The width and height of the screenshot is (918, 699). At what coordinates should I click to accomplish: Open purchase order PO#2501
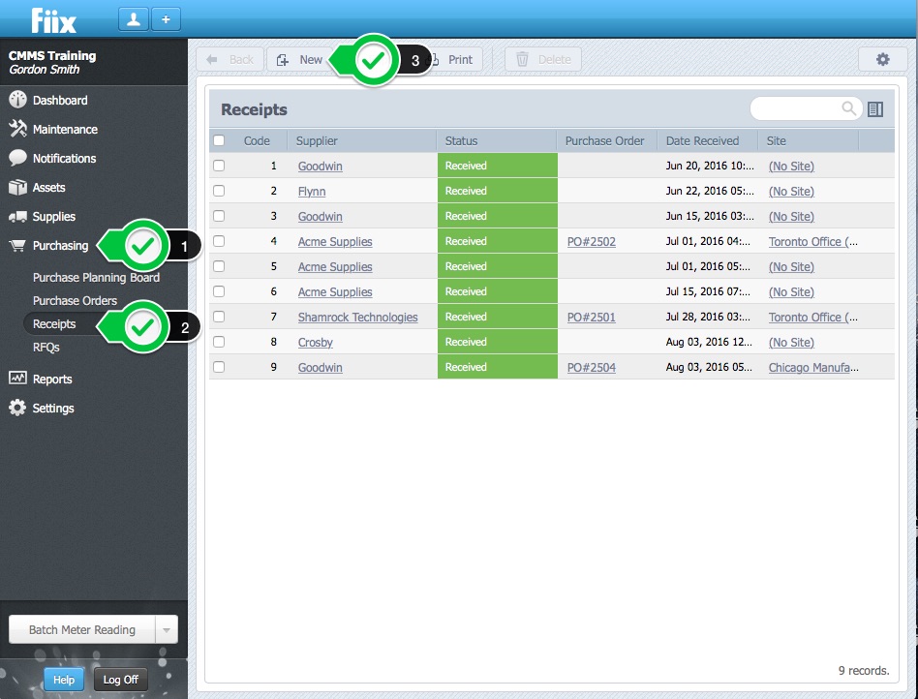coord(592,318)
